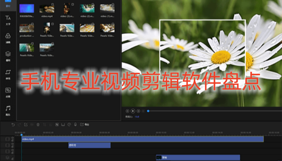Viewport: 282px width, 161px height.
Task: Toggle checkbox on the third timeline track
Action: point(7,151)
